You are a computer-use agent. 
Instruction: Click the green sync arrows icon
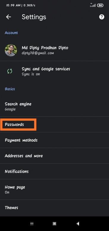click(x=10, y=71)
